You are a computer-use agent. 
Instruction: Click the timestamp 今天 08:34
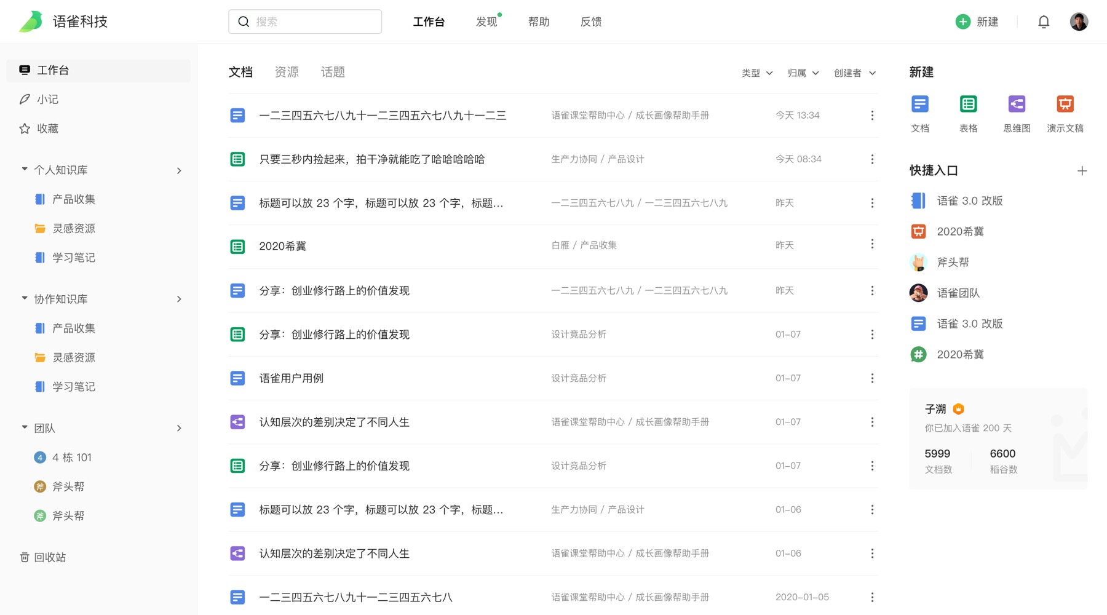coord(798,159)
